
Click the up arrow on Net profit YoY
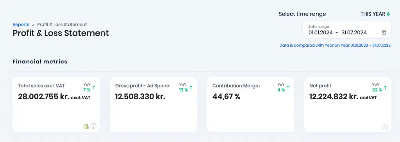[x=385, y=88]
